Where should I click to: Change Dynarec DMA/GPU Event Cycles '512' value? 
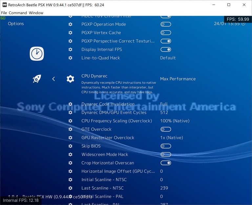[164, 112]
